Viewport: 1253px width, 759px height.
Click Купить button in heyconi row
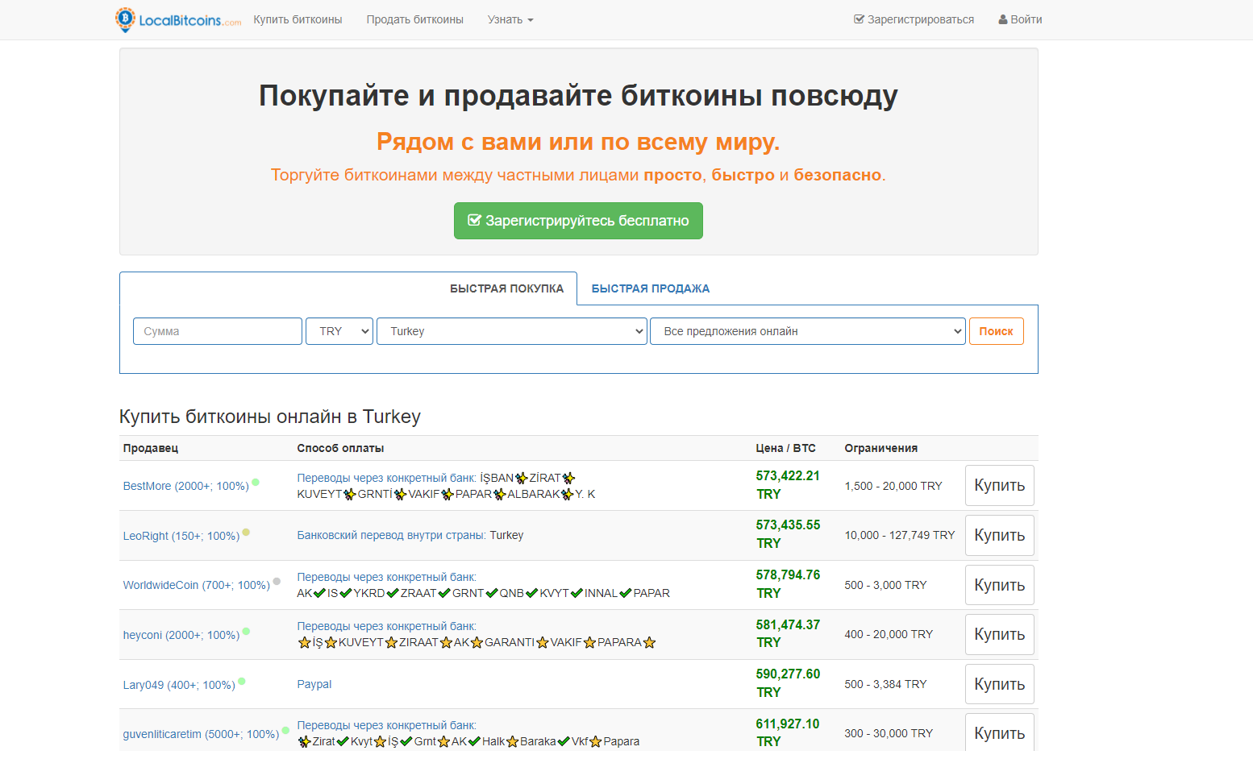(x=999, y=635)
